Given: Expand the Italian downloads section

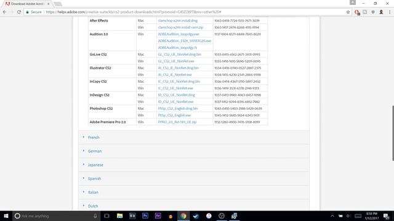Looking at the screenshot, I should pyautogui.click(x=93, y=192).
